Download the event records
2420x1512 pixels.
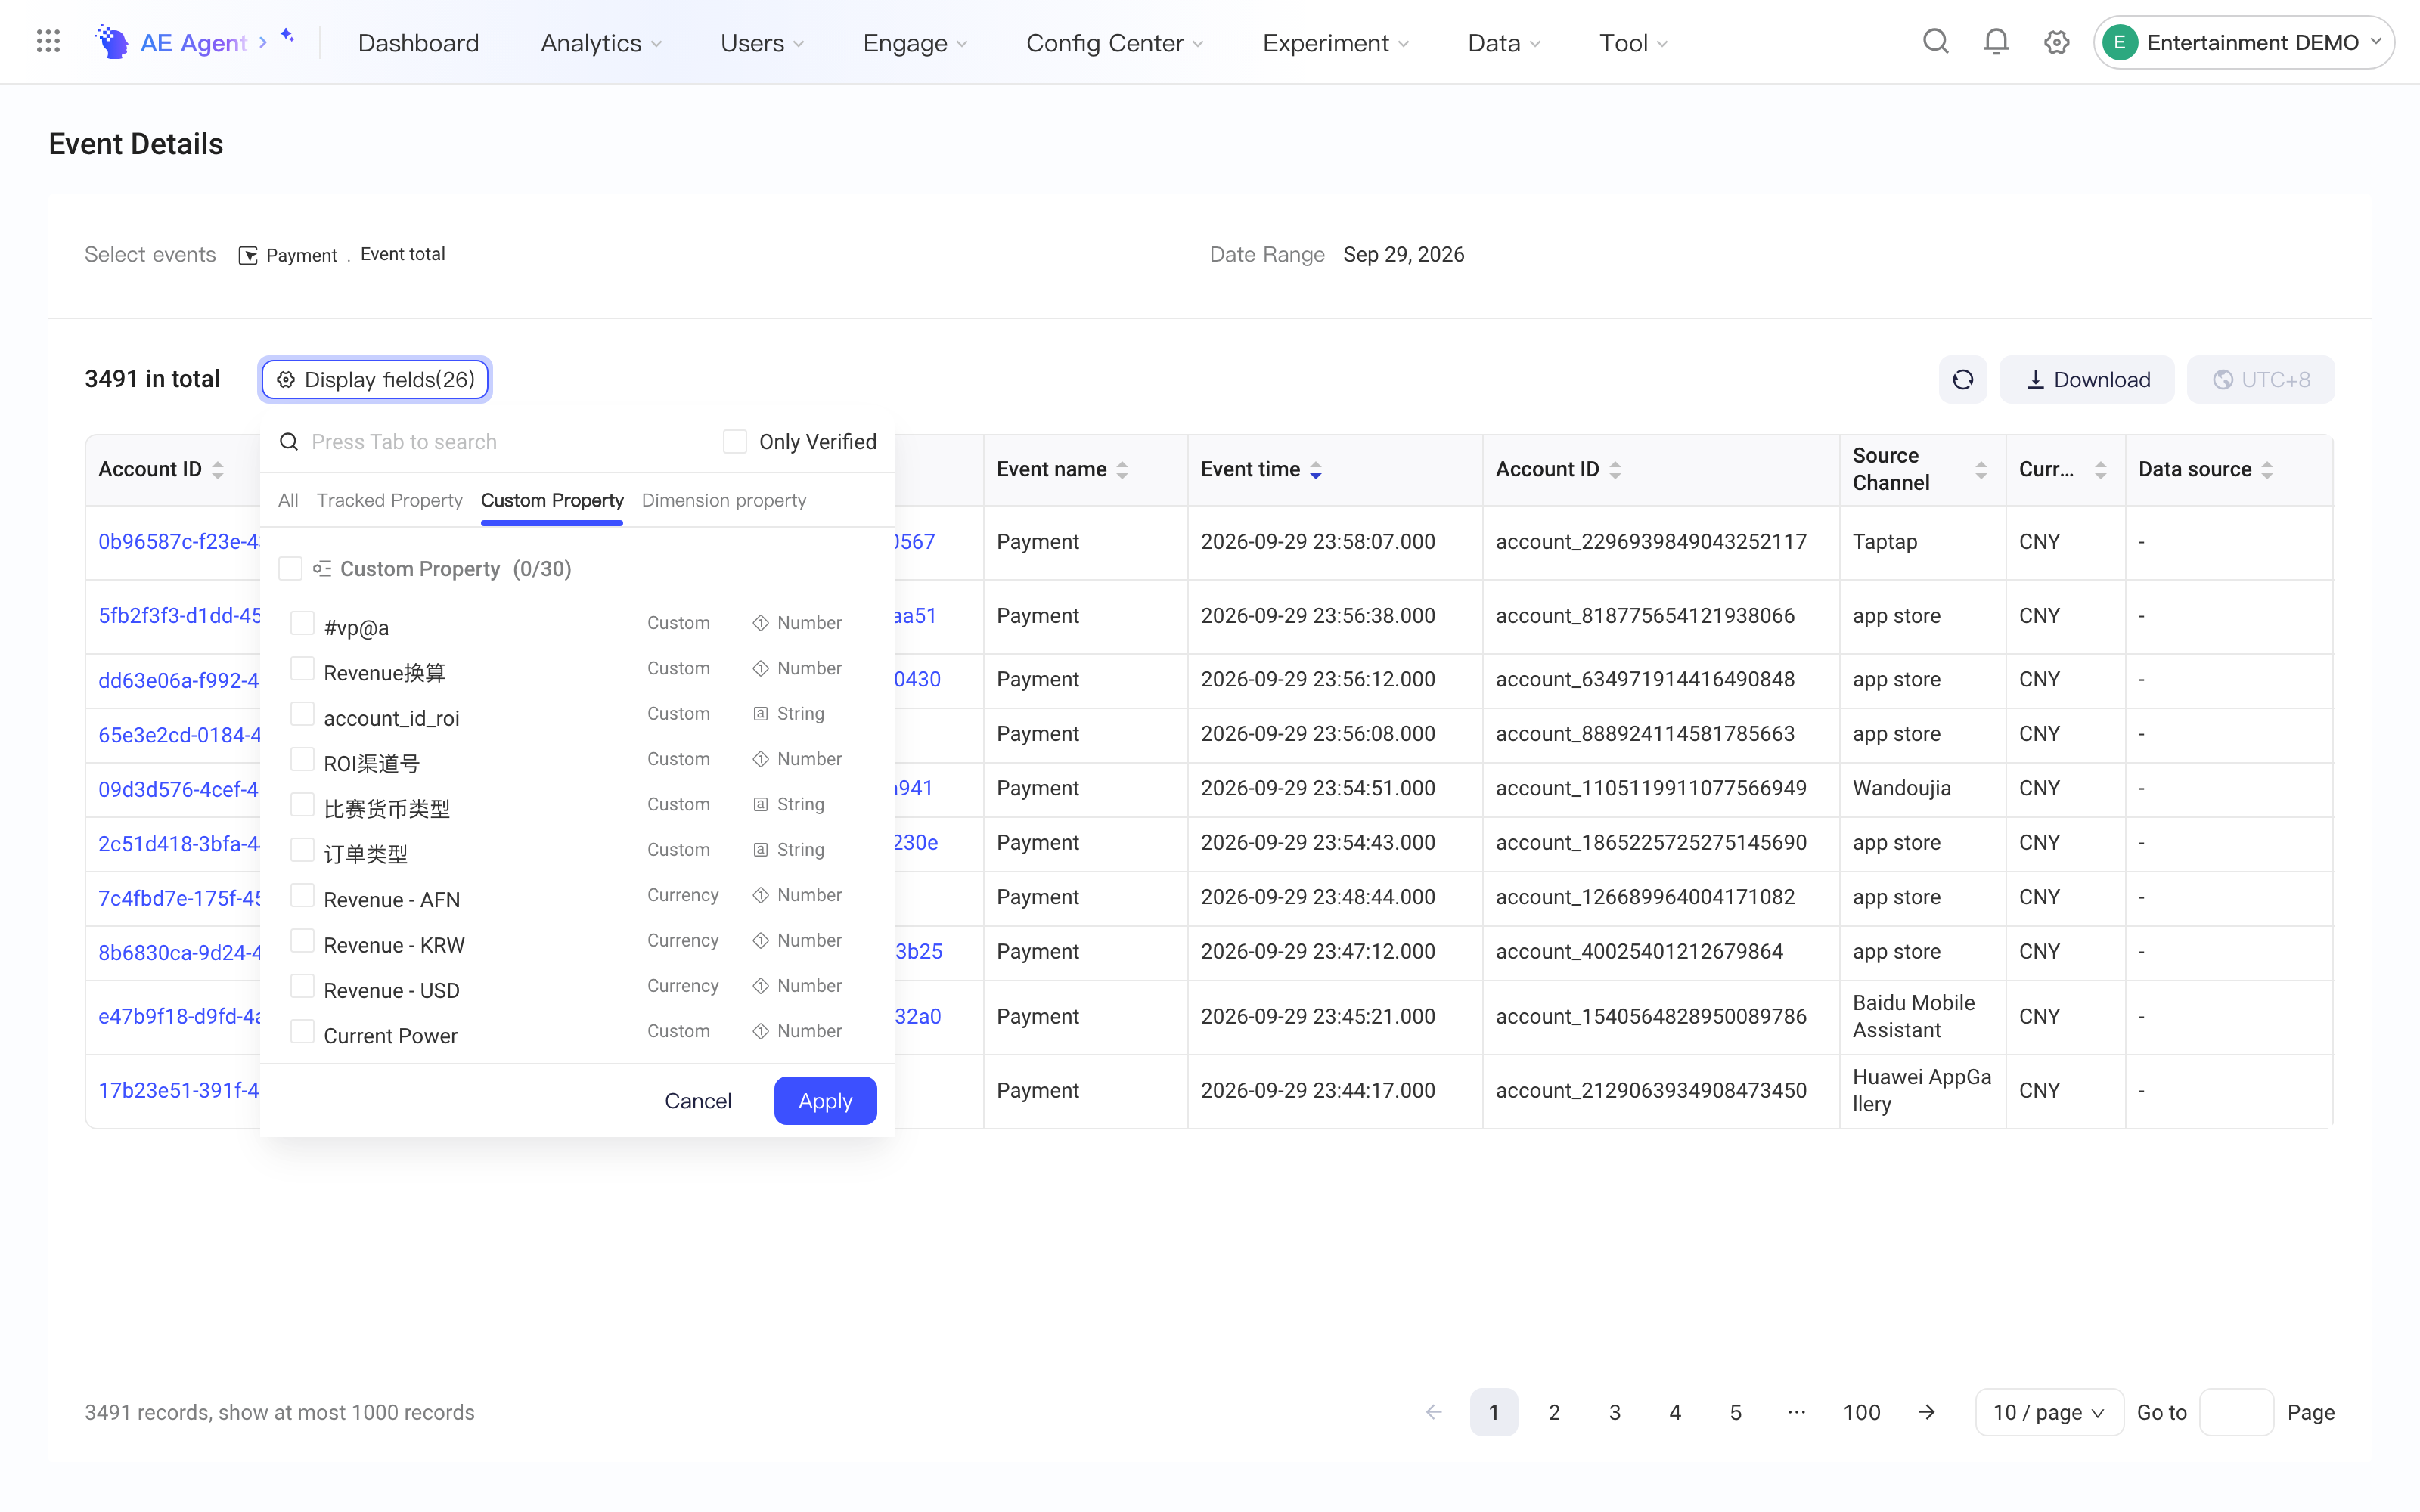coord(2087,380)
